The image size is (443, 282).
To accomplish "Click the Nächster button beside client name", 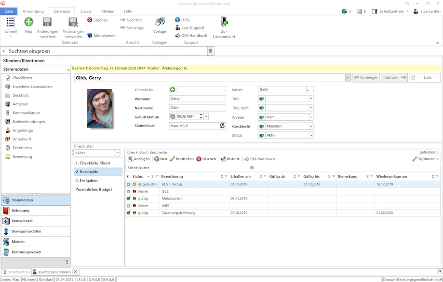I will click(394, 78).
